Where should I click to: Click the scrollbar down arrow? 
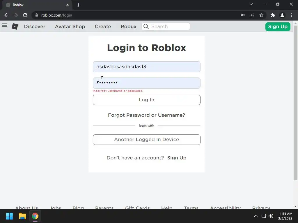pyautogui.click(x=295, y=206)
